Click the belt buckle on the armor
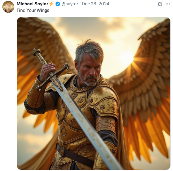This screenshot has height=171, width=173. point(62,152)
